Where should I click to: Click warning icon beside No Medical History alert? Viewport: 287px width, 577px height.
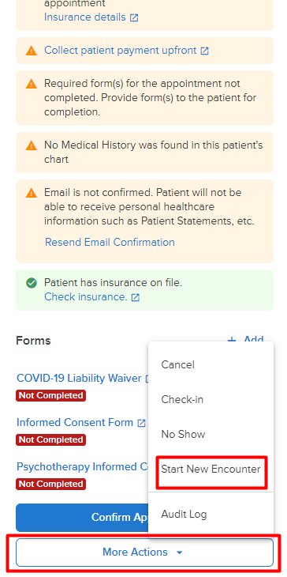tap(32, 145)
